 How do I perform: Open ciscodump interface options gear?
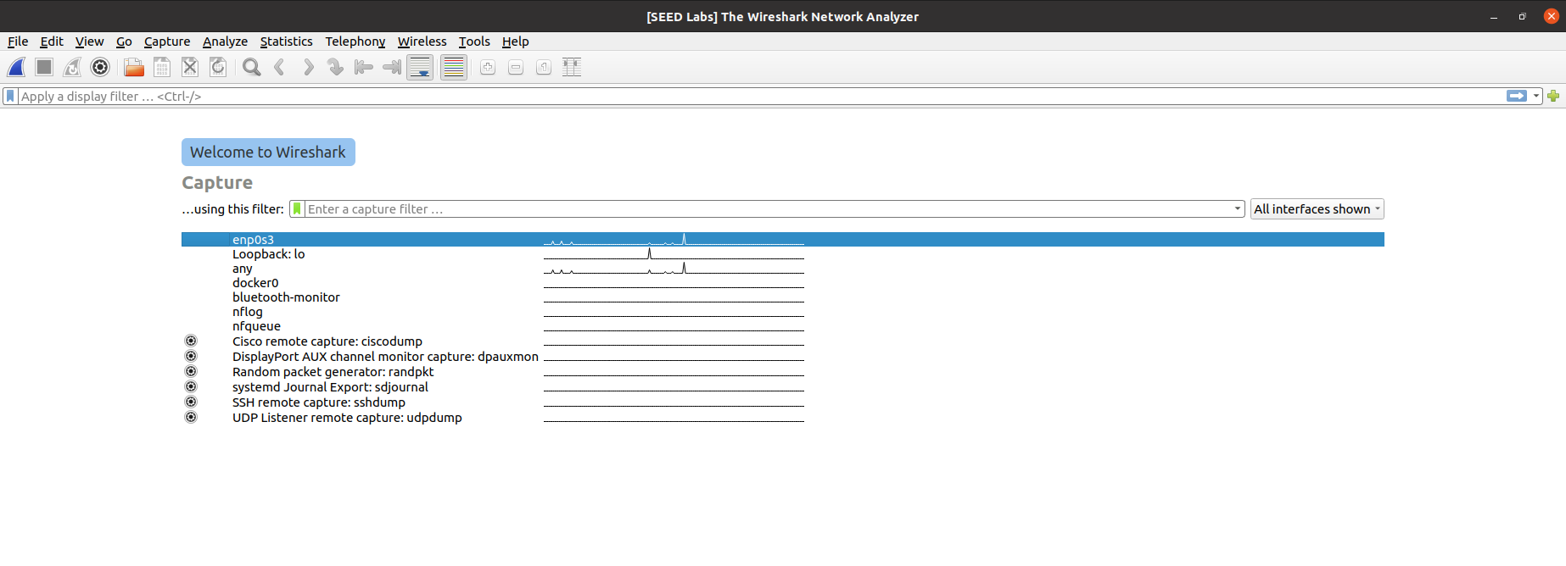click(x=191, y=341)
